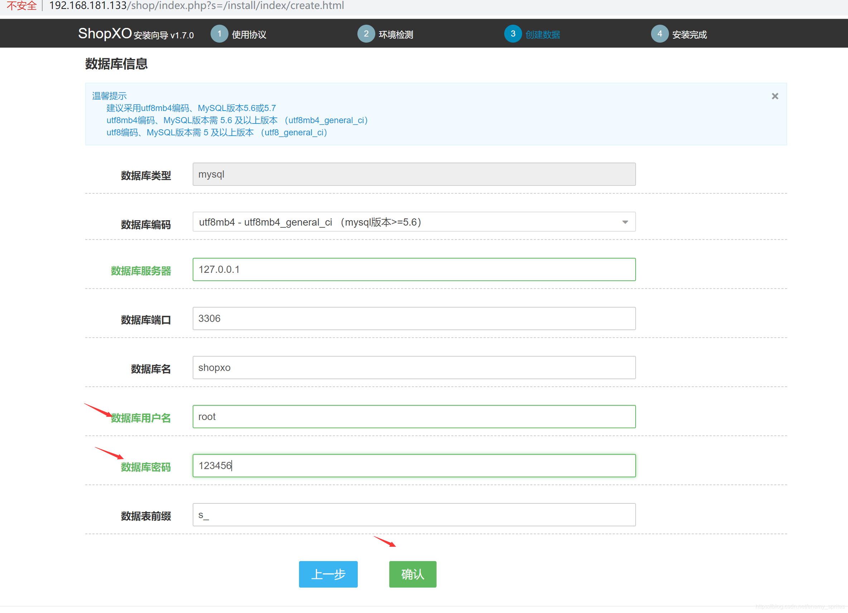Click the 数据库密码 label
Screen dimensions: 848x613
(x=146, y=467)
